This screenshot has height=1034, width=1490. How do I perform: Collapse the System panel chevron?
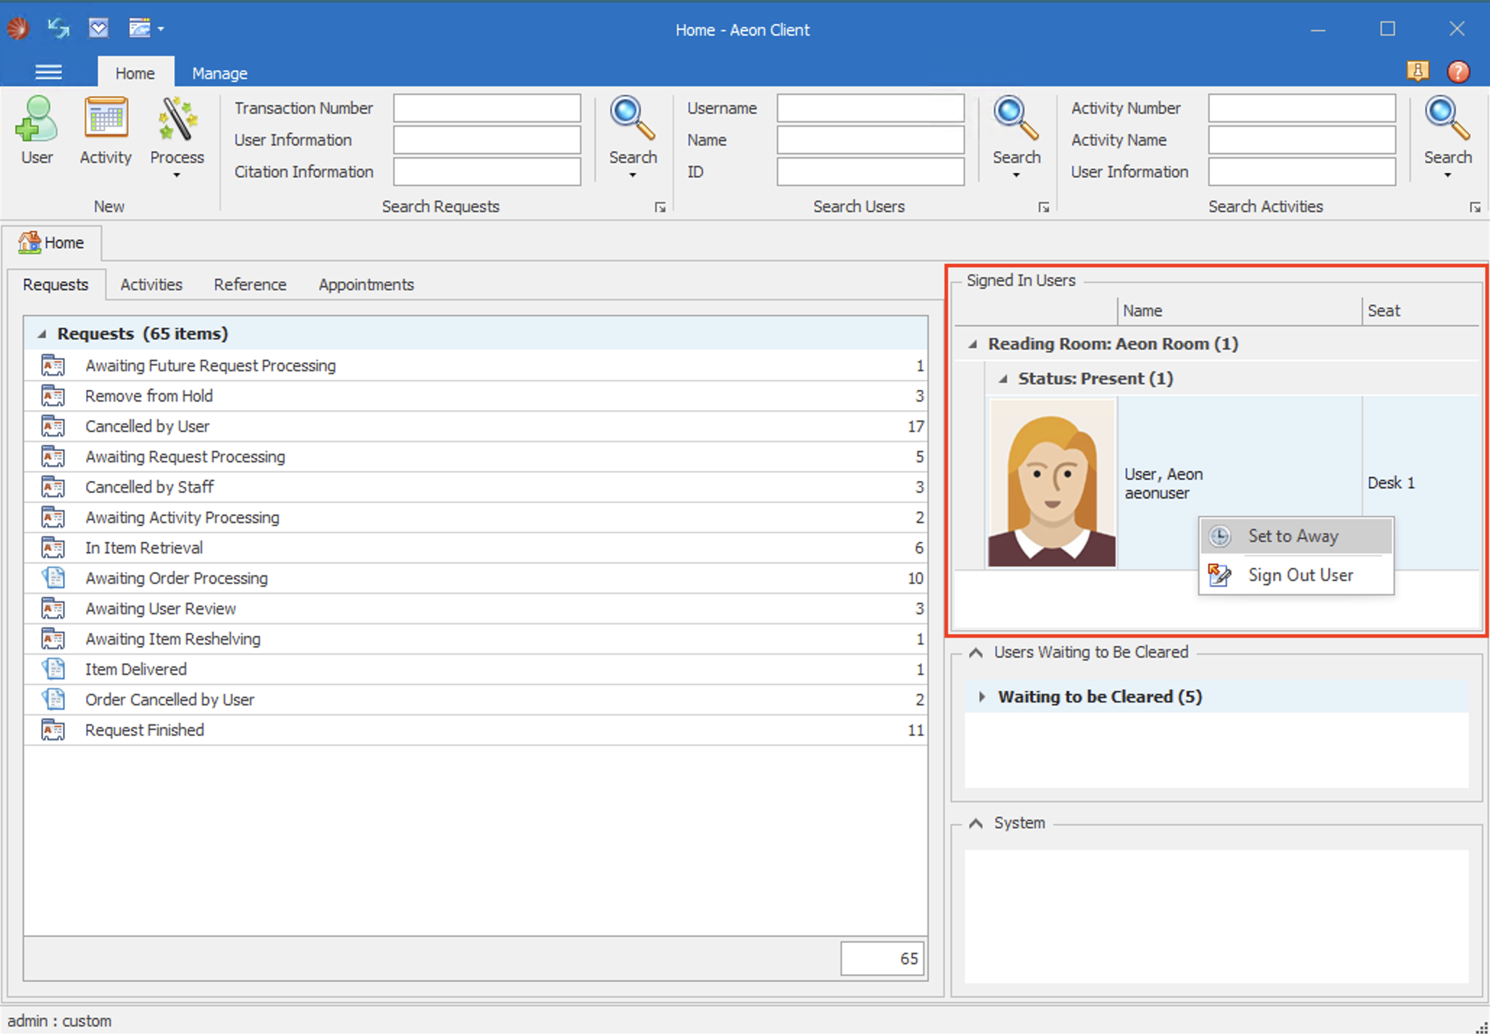pyautogui.click(x=976, y=823)
